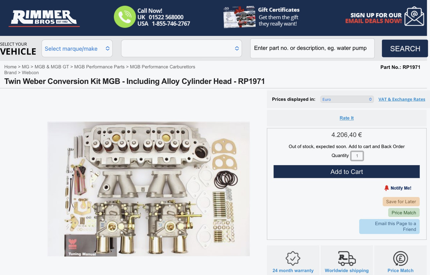Open the Weber conversion kit product image
Screen dimensions: 430x275
[x=148, y=189]
